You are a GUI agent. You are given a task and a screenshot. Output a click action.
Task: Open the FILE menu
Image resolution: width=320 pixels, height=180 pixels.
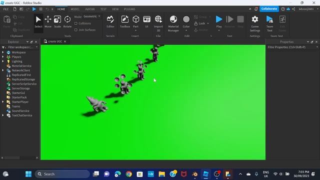[x=6, y=9]
